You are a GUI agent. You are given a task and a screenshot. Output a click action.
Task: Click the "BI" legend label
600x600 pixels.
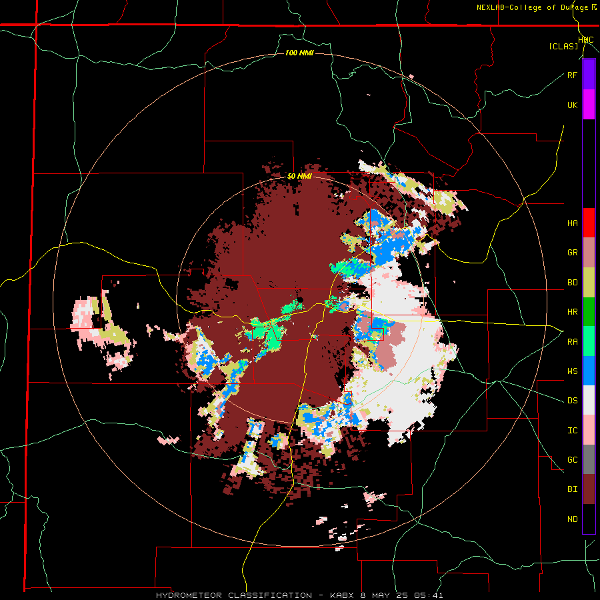(x=572, y=489)
